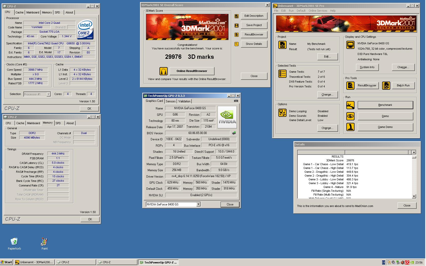Open About tab in the lower CPU-Z window
The height and width of the screenshot is (266, 426).
pos(70,123)
